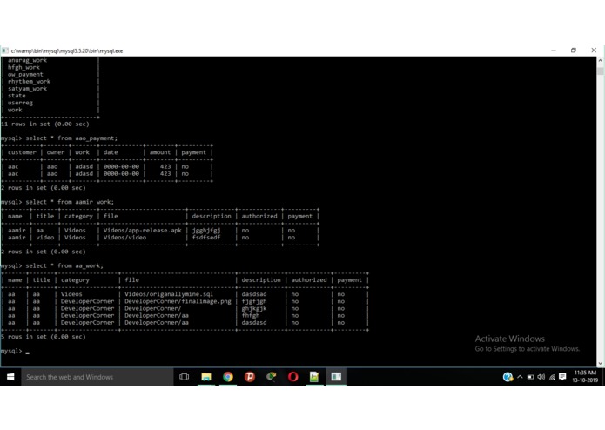
Task: Click the 'DeveloperCorner/finalimage.png' file cell
Action: 178,301
